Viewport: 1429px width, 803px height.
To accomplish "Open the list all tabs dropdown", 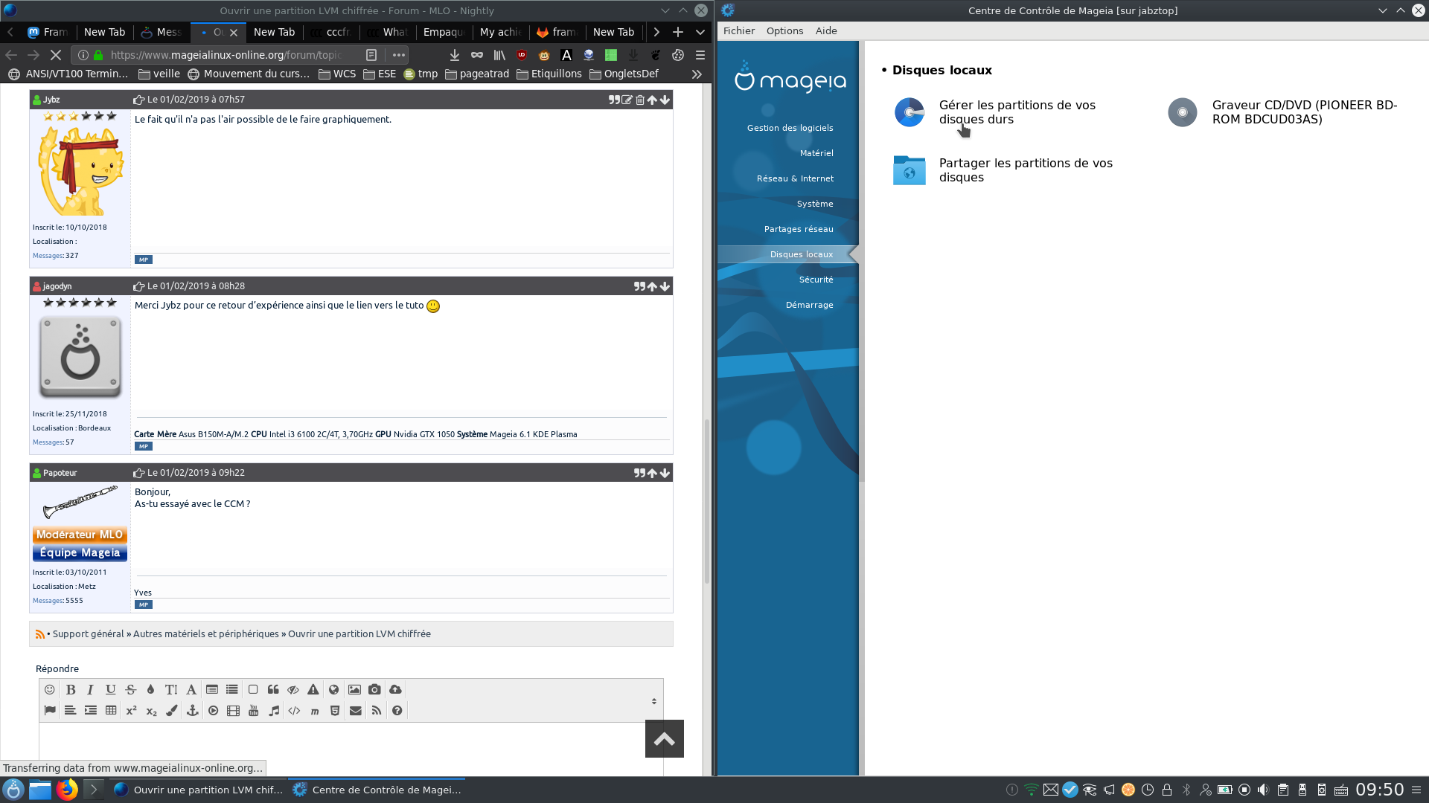I will coord(700,32).
